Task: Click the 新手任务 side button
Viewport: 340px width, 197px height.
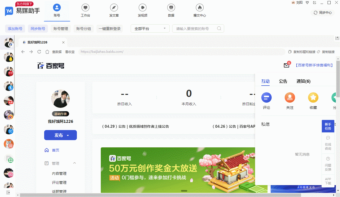Action: pyautogui.click(x=328, y=126)
